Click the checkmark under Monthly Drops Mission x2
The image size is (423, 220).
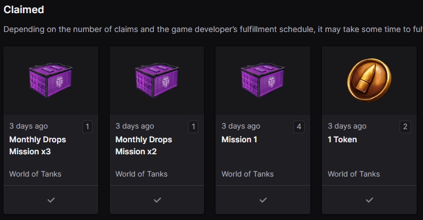pos(157,200)
